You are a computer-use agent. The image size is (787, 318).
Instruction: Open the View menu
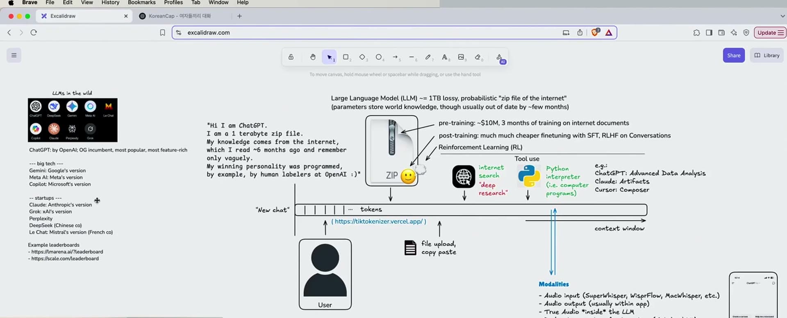87,2
